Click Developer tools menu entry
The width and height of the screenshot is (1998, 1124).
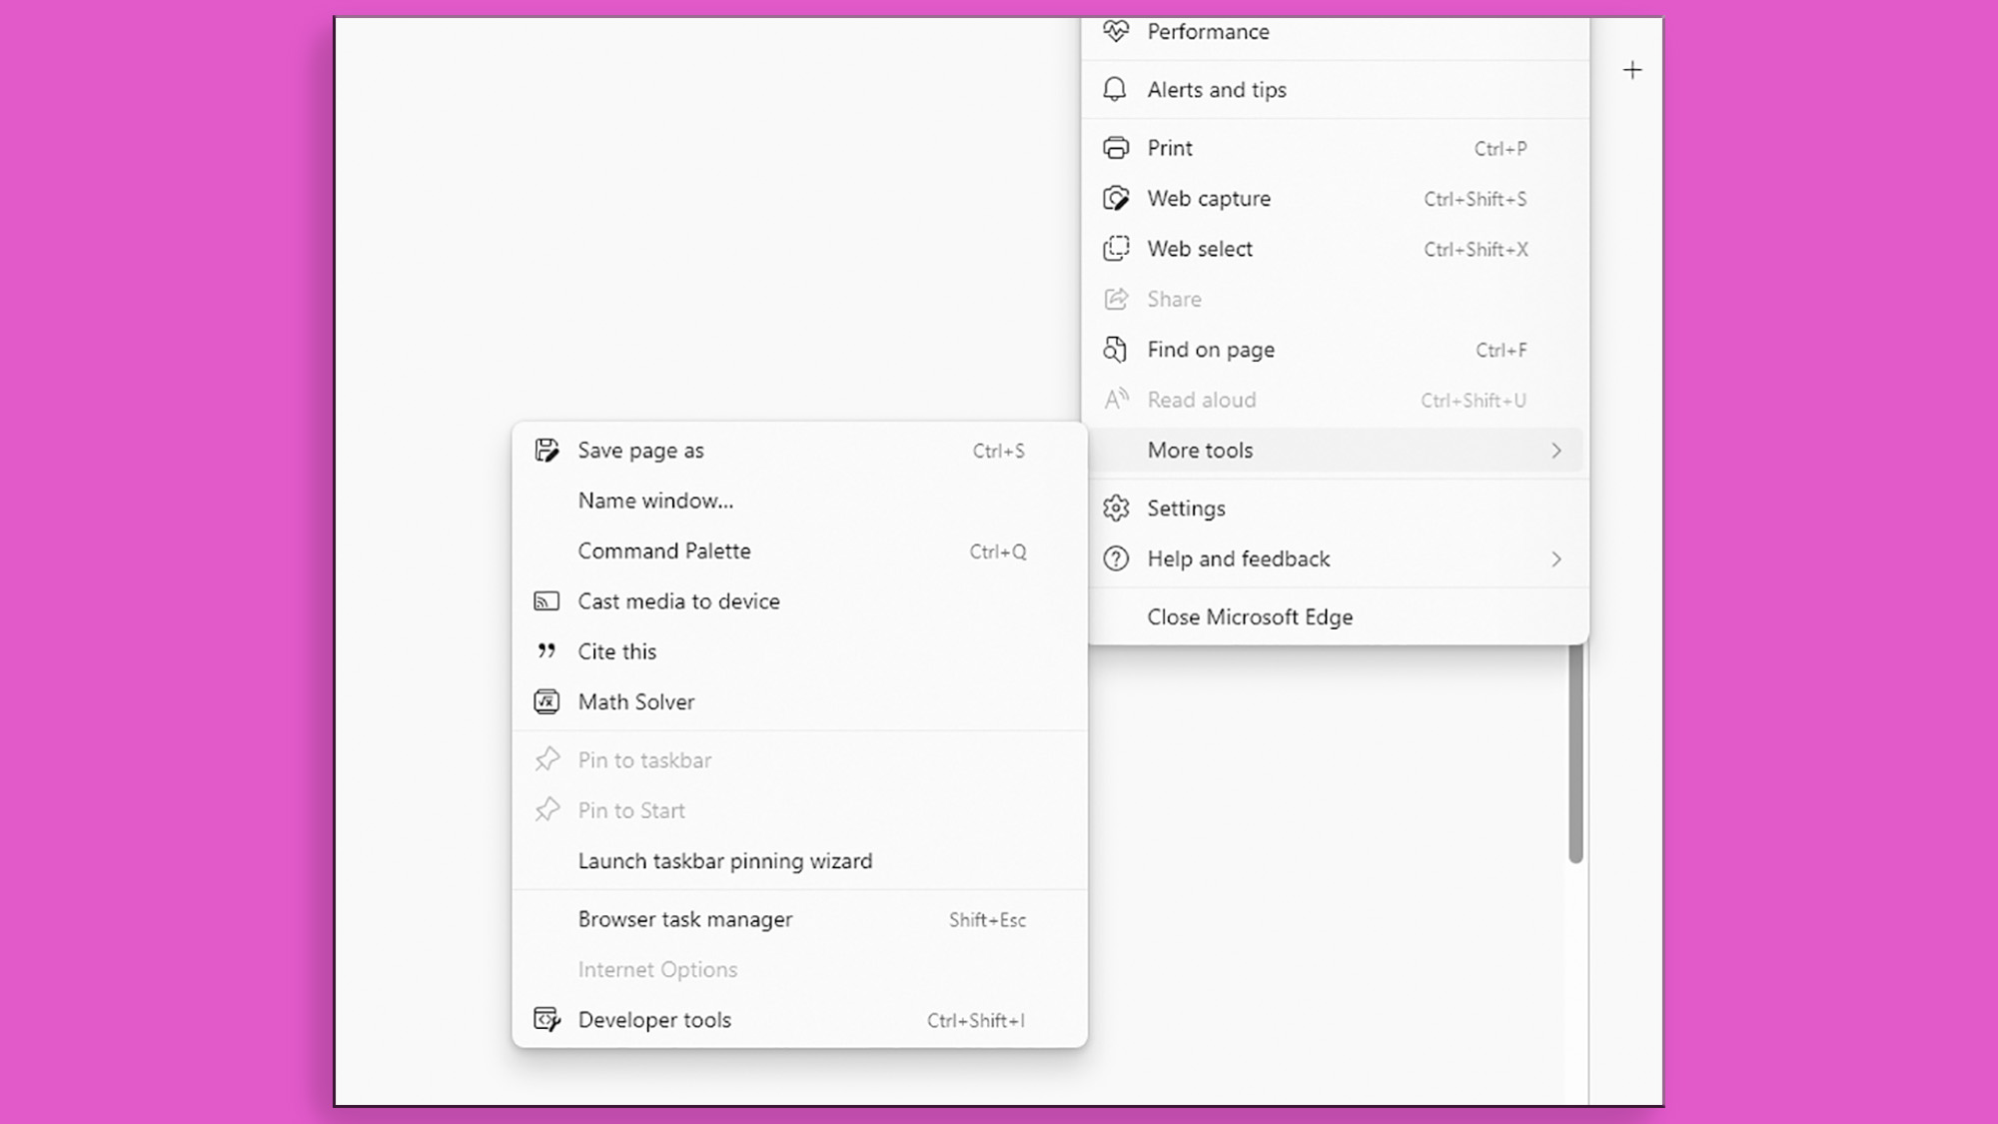click(x=654, y=1020)
